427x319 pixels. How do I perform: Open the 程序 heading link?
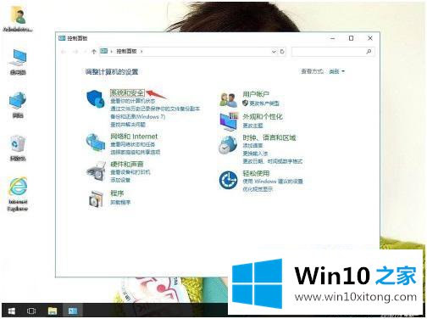pos(117,193)
